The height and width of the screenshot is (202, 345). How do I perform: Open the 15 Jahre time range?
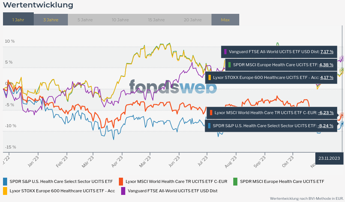156,19
